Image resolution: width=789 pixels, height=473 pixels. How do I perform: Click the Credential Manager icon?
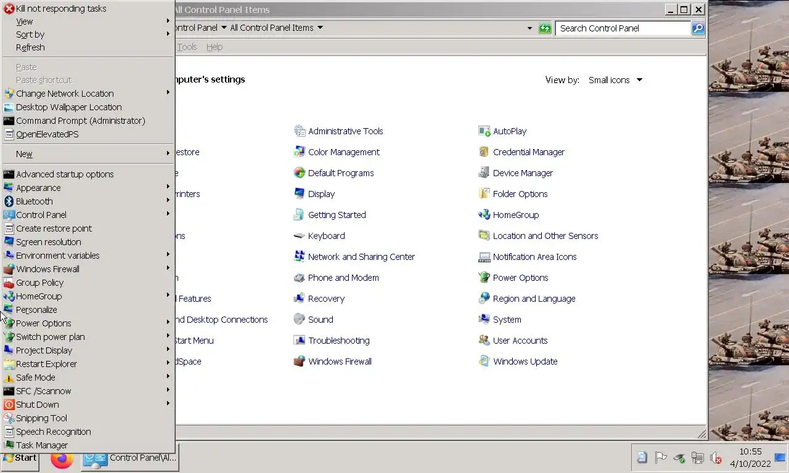tap(484, 152)
